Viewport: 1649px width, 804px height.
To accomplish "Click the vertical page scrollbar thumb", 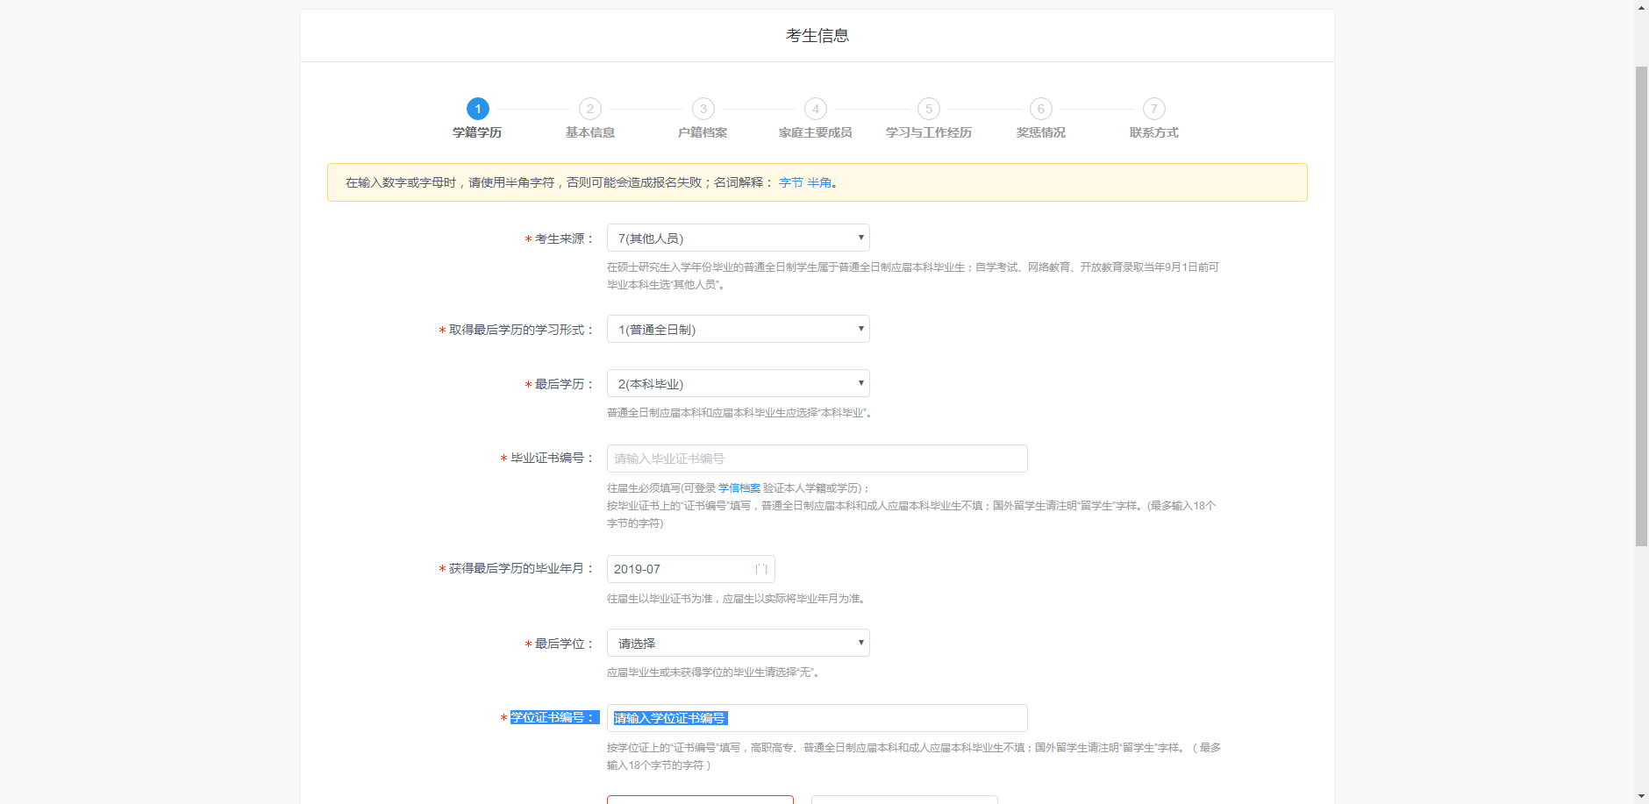I will [x=1641, y=307].
